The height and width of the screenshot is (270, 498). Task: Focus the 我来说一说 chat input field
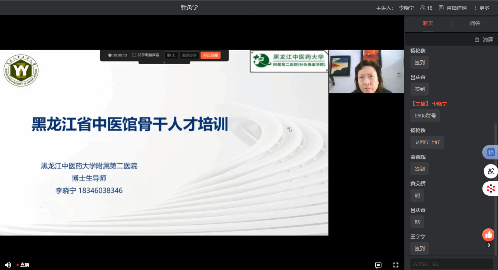tap(451, 264)
